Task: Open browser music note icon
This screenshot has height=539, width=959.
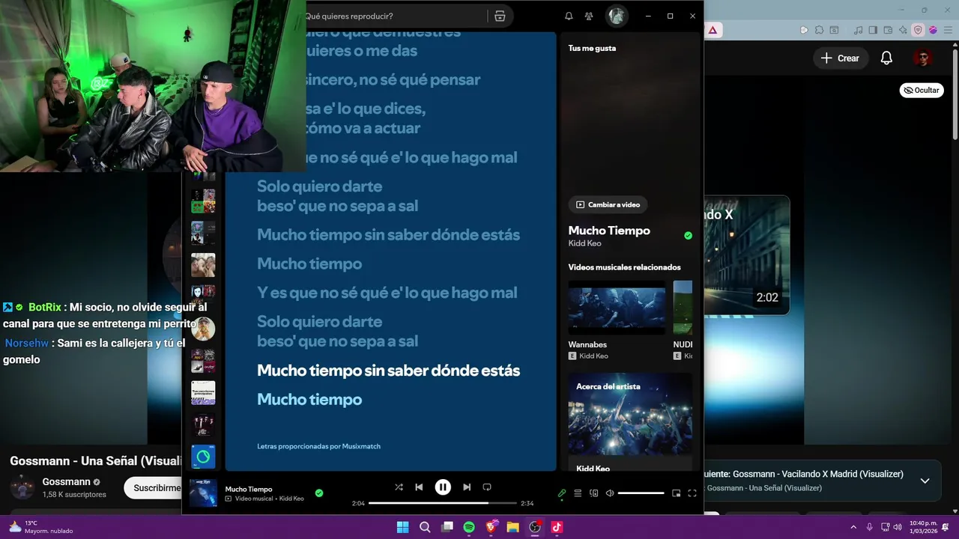Action: [859, 30]
